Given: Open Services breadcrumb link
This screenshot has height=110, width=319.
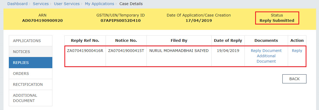Looking at the screenshot, I should [41, 4].
